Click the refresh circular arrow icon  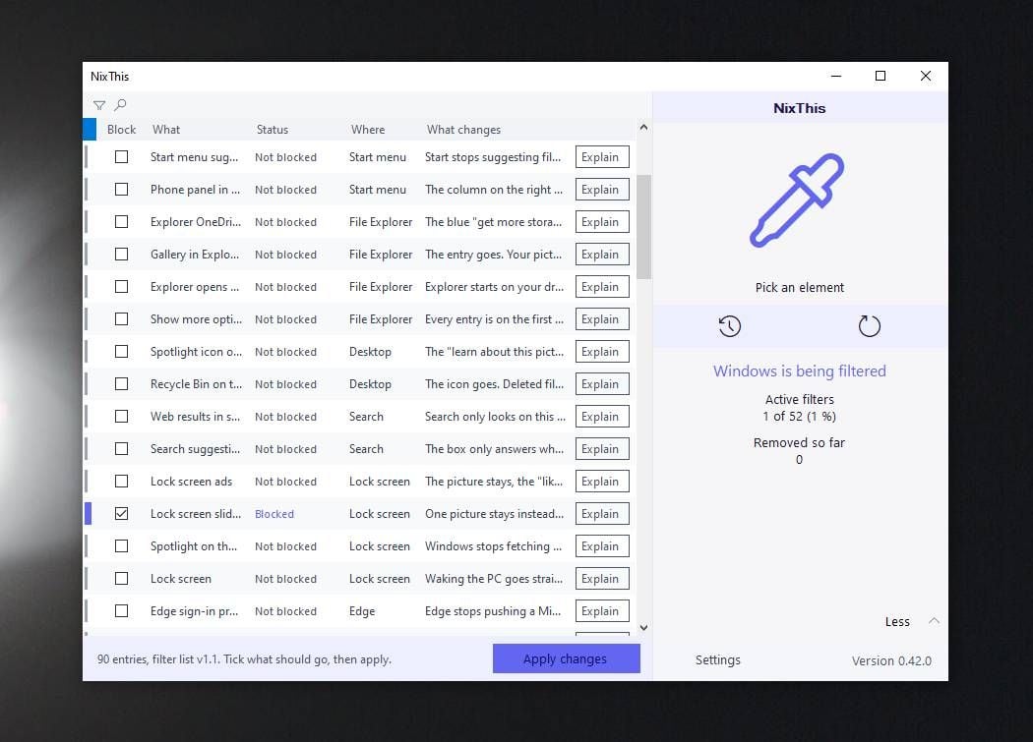click(x=869, y=326)
